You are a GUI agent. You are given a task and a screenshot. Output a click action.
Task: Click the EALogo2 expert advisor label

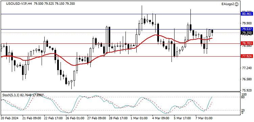[228, 4]
